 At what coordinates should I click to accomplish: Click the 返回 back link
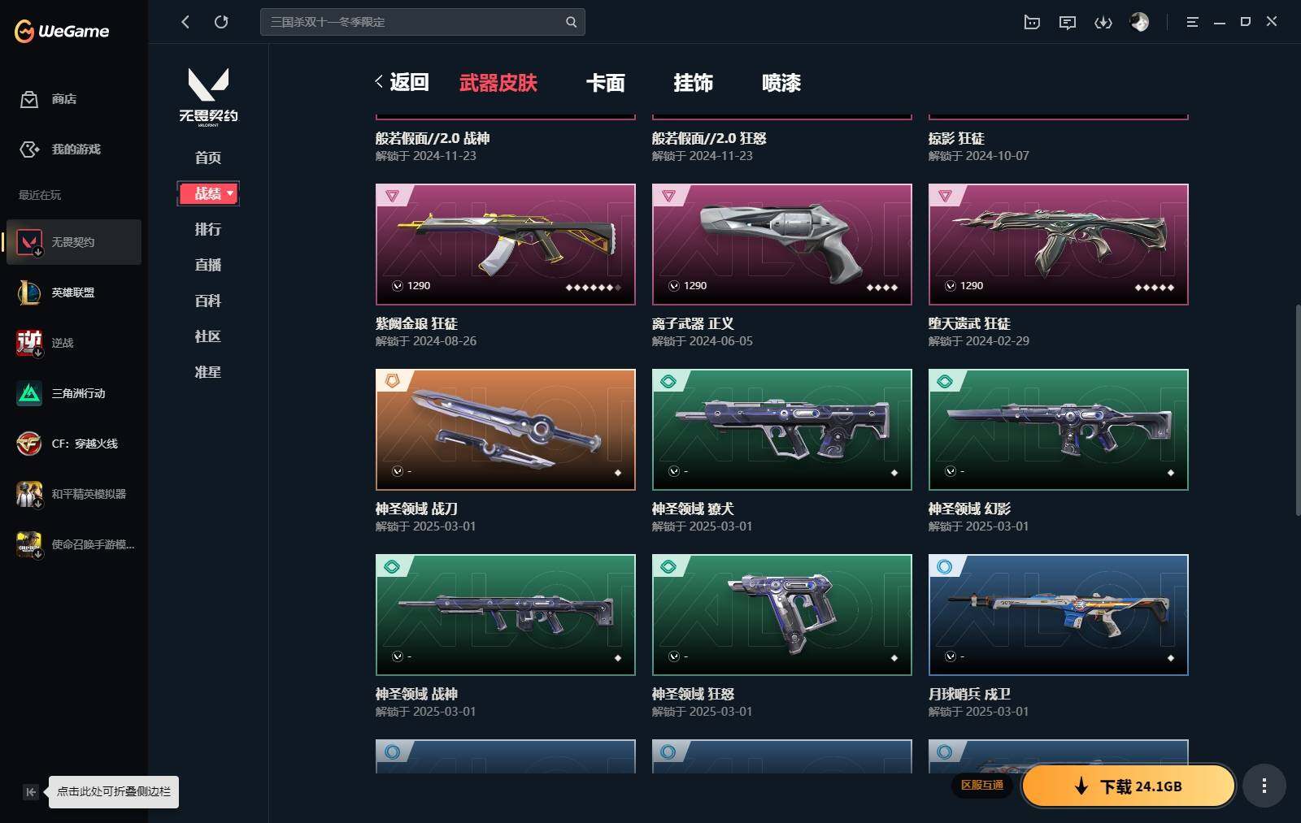coord(402,82)
